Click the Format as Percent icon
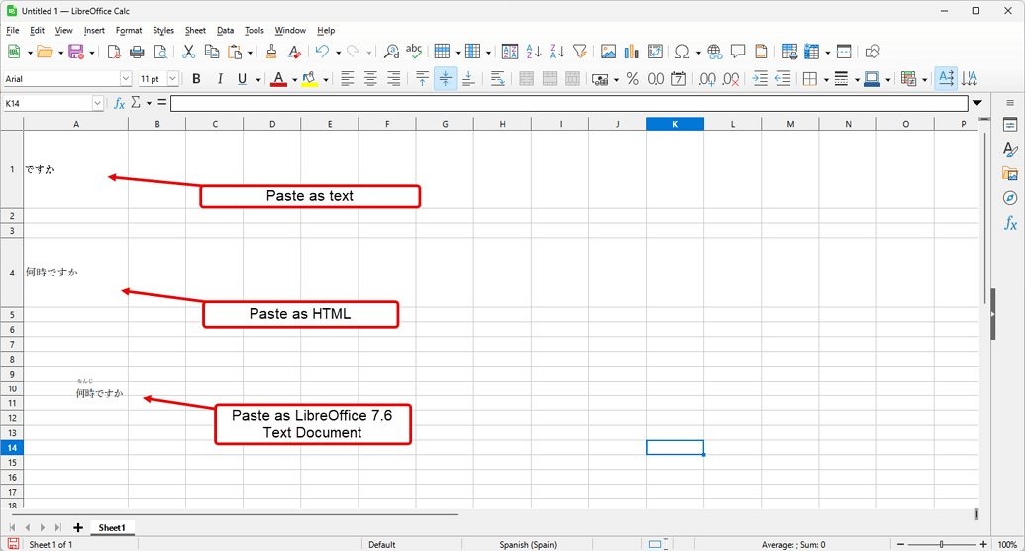 point(632,79)
